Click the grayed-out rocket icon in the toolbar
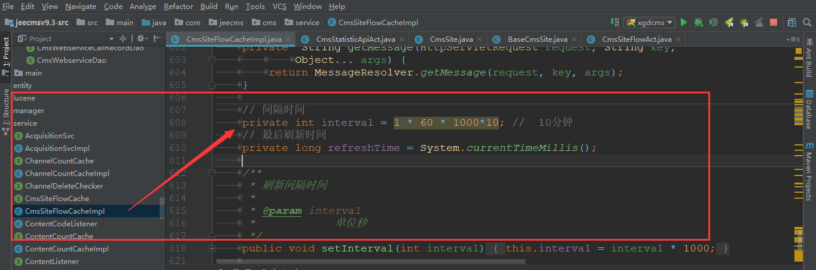The width and height of the screenshot is (816, 270). coord(759,22)
